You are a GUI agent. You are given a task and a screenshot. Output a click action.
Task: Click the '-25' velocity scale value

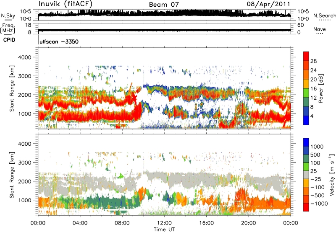[x=316, y=179]
